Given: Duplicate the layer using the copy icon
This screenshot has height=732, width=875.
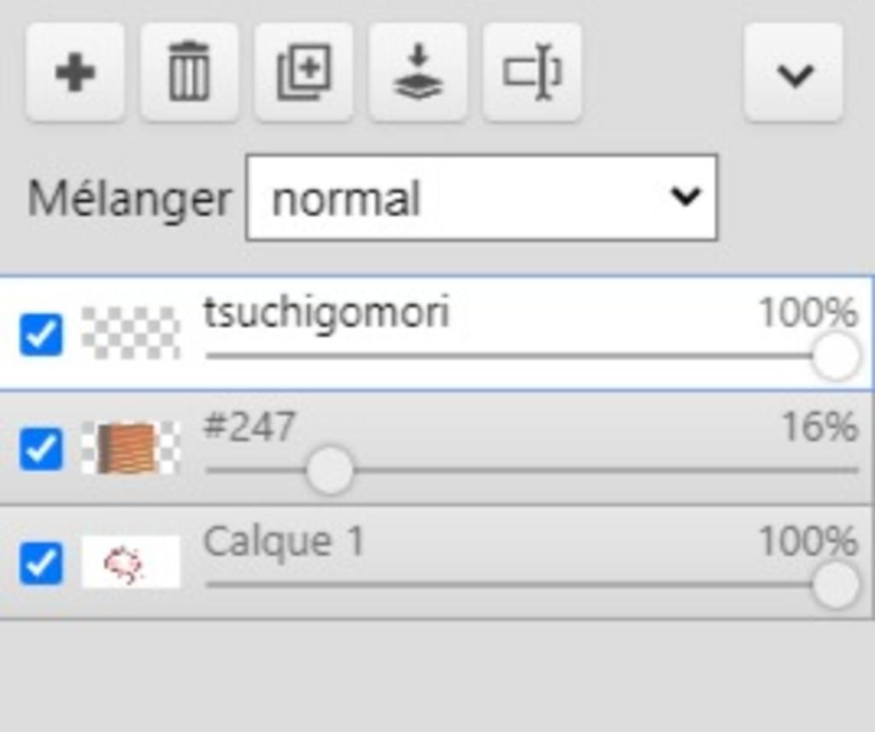Looking at the screenshot, I should tap(303, 74).
